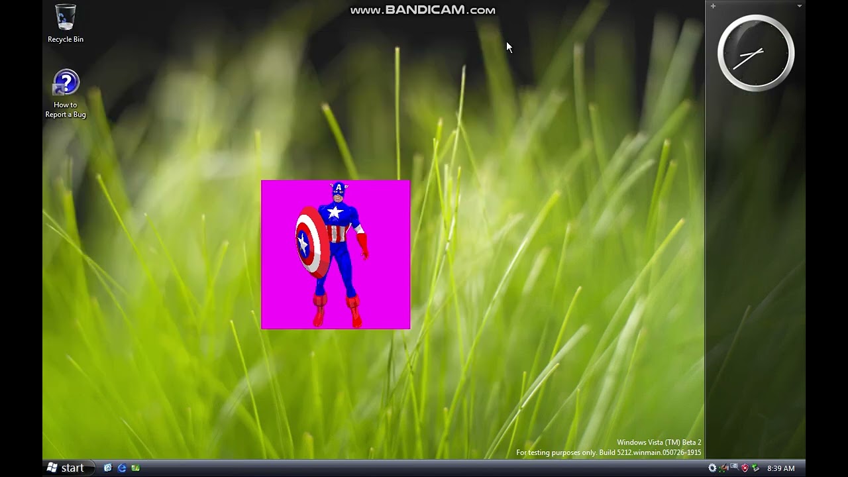848x477 pixels.
Task: Click the analog clock sidebar gadget
Action: (x=756, y=52)
